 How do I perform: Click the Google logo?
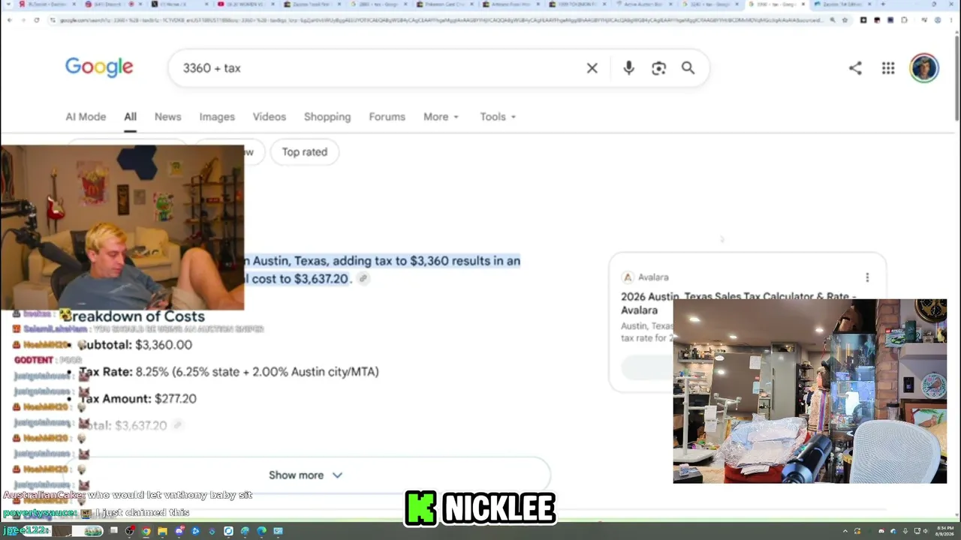(x=99, y=67)
